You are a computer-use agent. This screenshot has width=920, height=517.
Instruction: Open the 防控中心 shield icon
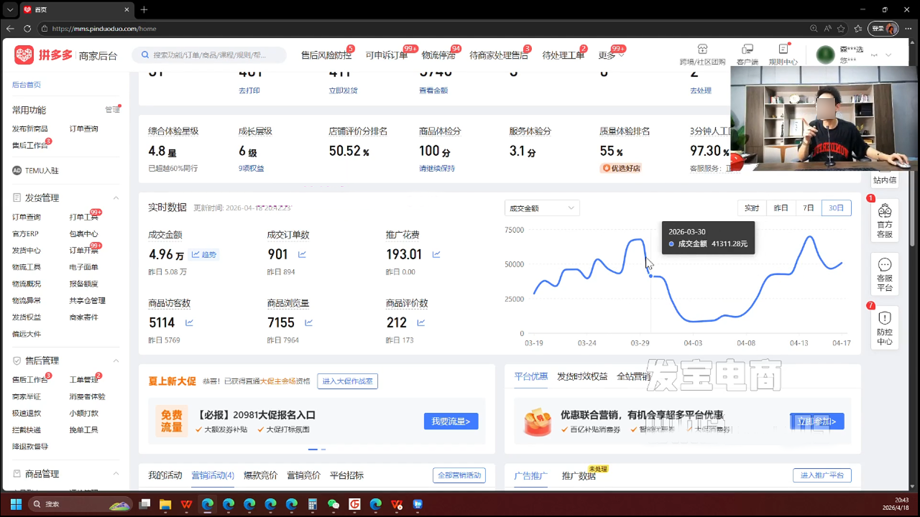884,318
